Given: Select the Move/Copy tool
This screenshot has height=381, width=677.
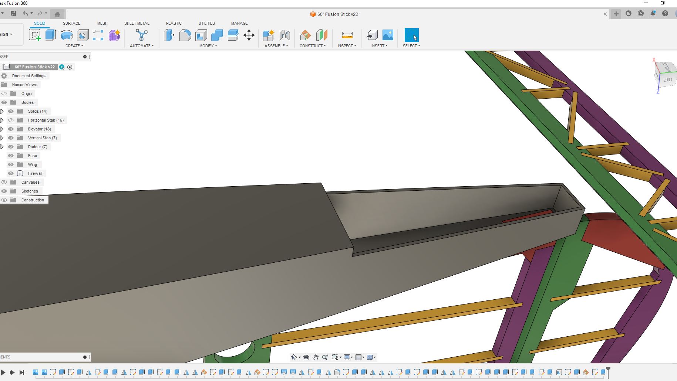Looking at the screenshot, I should (x=249, y=35).
